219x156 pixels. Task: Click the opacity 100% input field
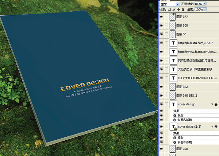(199, 4)
